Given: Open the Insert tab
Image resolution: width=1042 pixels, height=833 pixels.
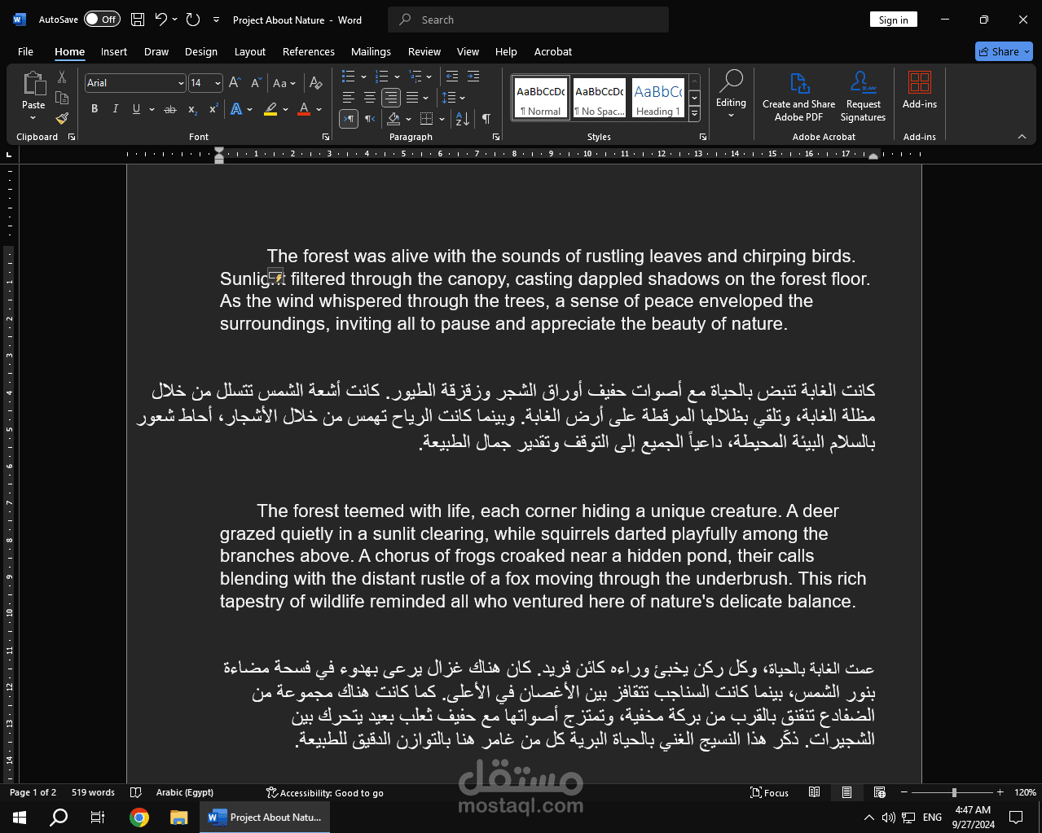Looking at the screenshot, I should (114, 51).
